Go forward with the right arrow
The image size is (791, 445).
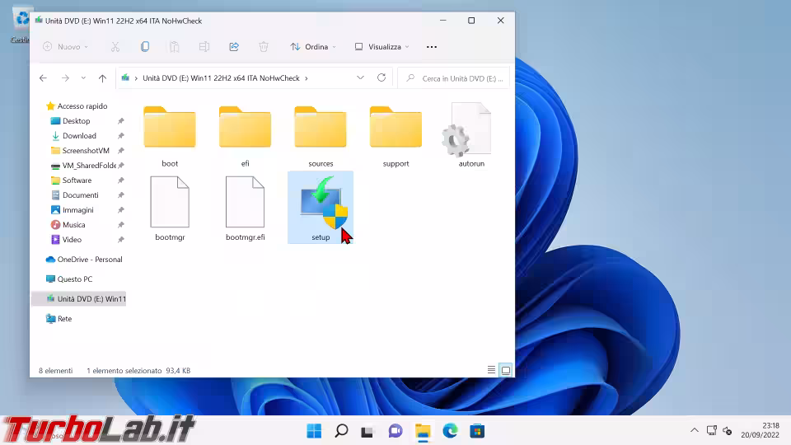pos(65,78)
